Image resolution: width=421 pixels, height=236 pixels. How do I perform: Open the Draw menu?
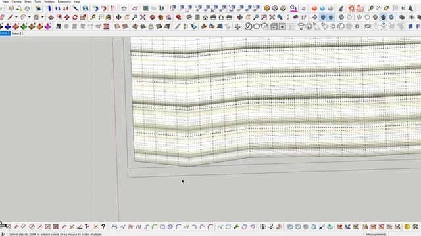coord(28,1)
